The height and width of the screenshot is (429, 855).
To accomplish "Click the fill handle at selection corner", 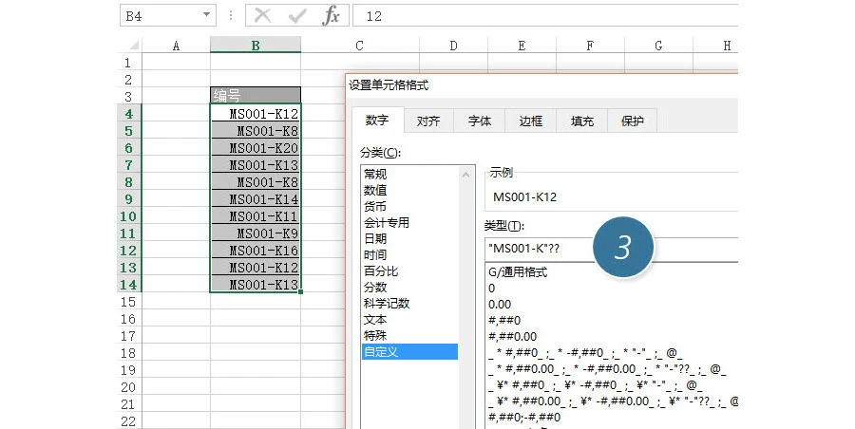I will 301,292.
